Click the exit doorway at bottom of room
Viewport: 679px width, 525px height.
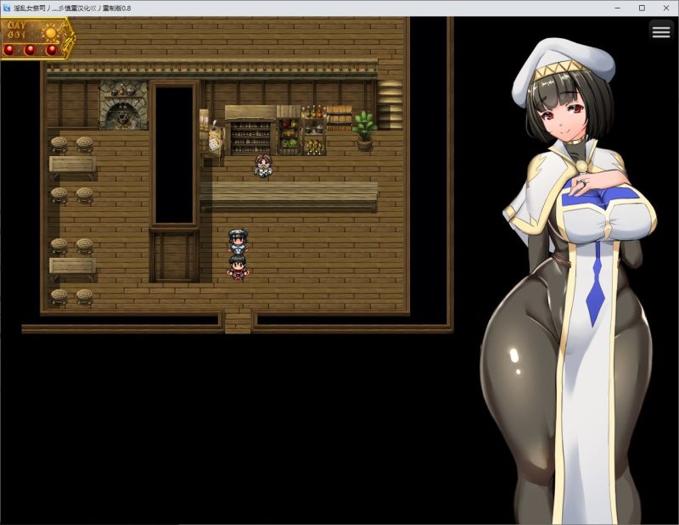[x=238, y=322]
